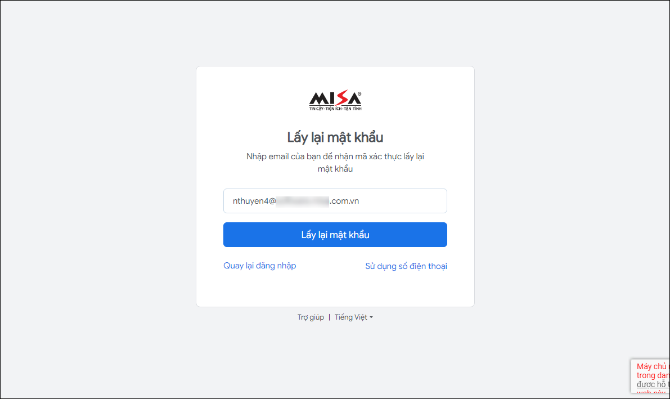This screenshot has width=670, height=399.
Task: Click the Nhập email của bạn instruction text
Action: 335,163
